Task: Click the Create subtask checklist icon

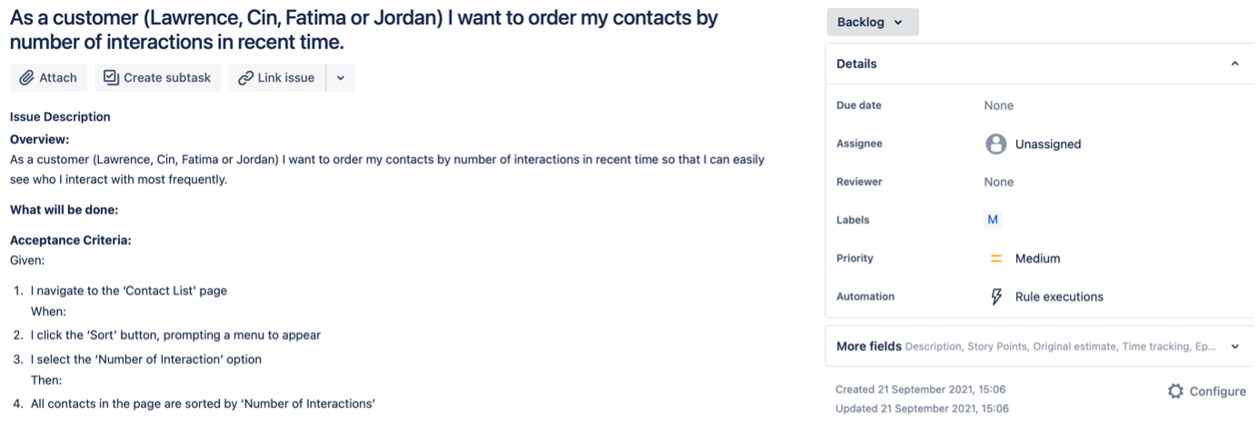Action: point(111,77)
